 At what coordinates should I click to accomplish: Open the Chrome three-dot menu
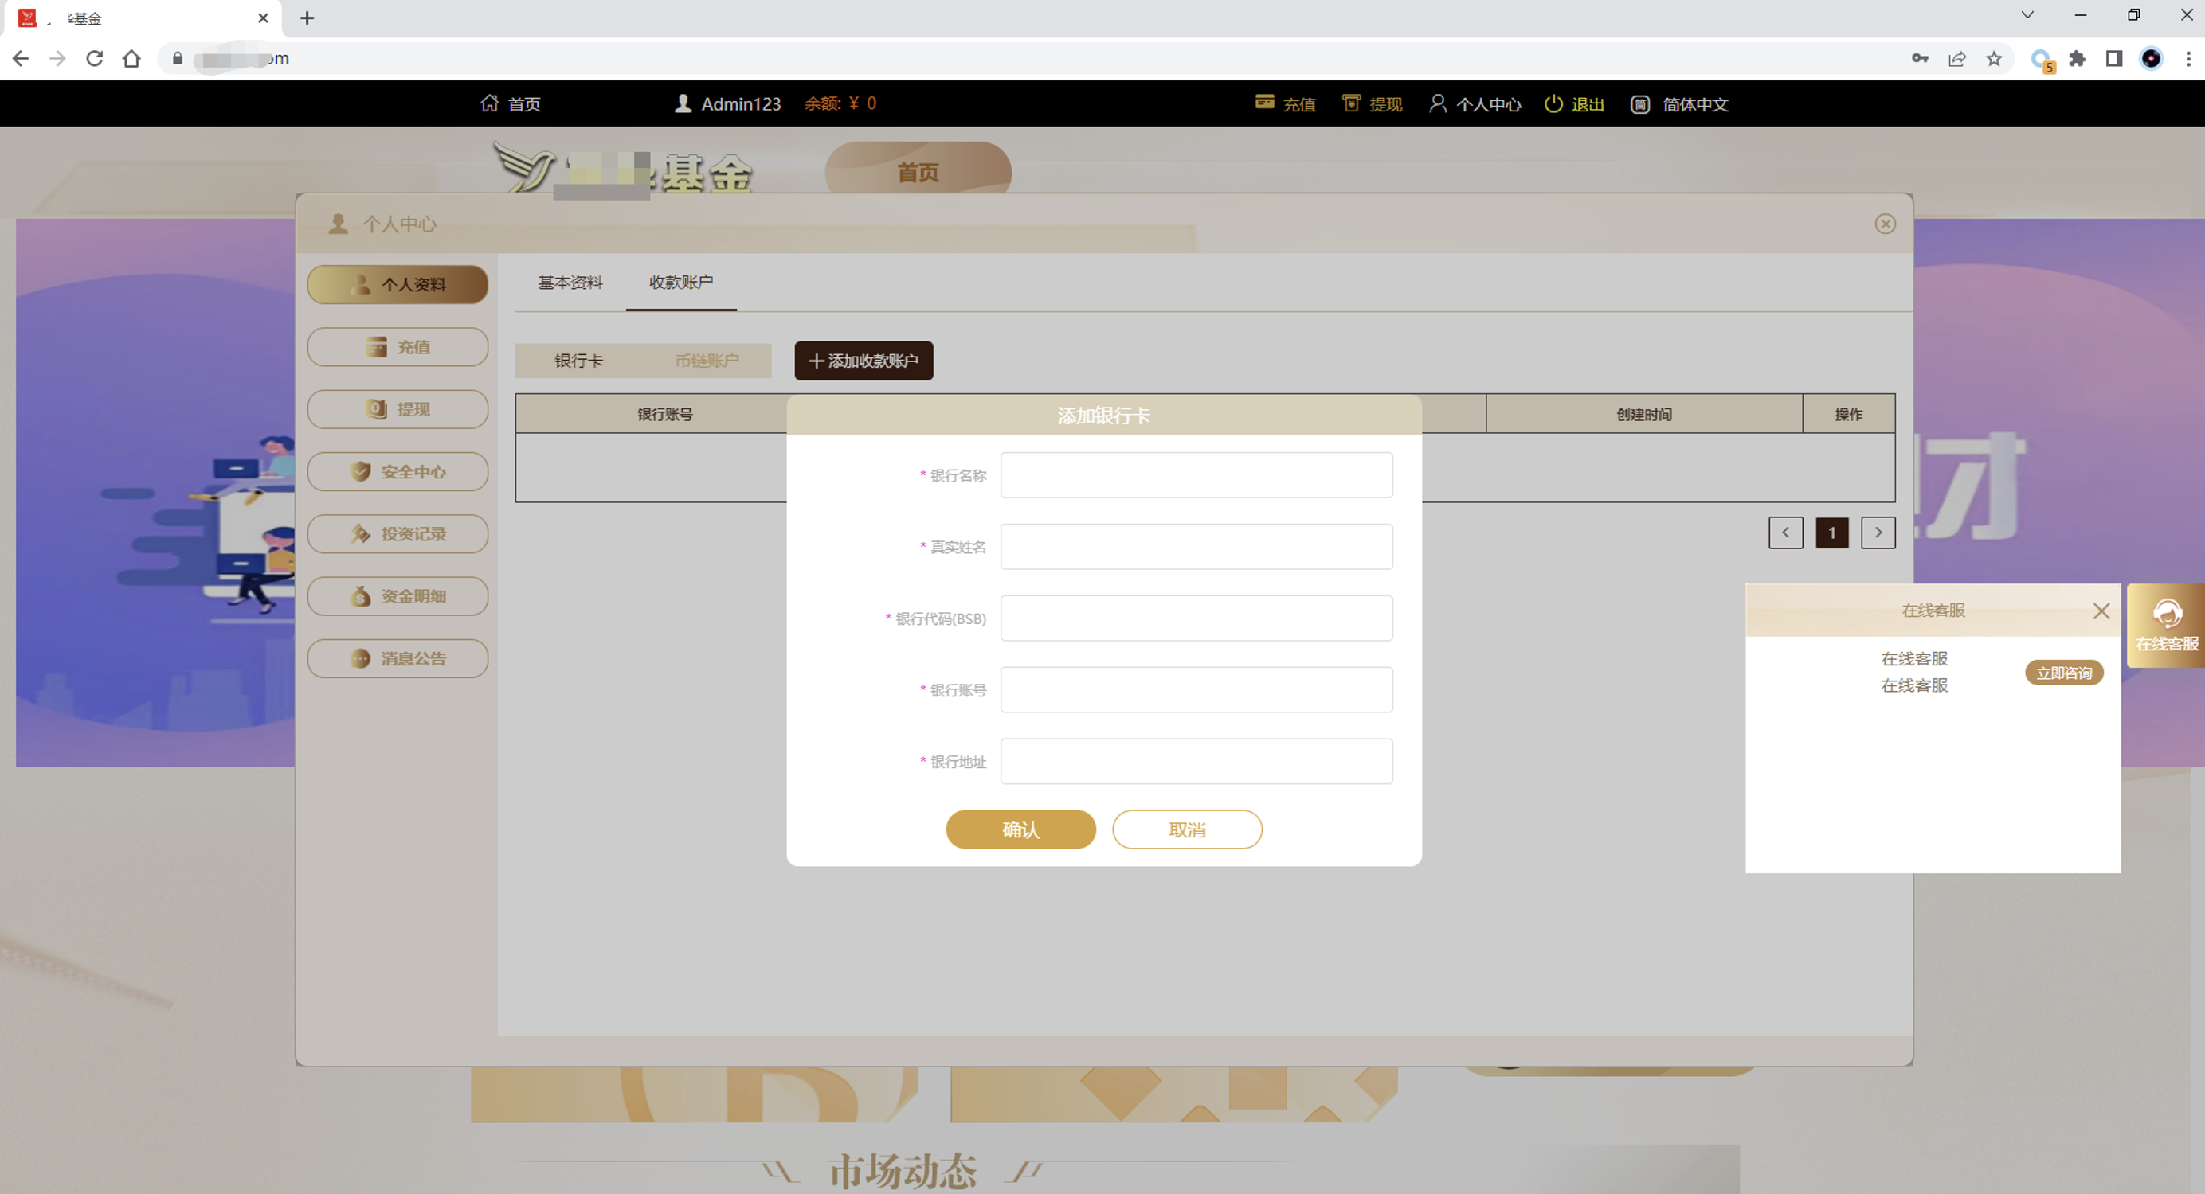pyautogui.click(x=2188, y=58)
